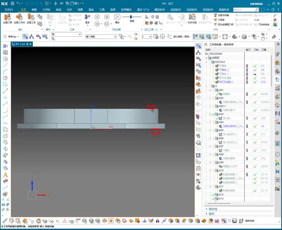Adjust the animation speed (速度) slider

click(131, 17)
